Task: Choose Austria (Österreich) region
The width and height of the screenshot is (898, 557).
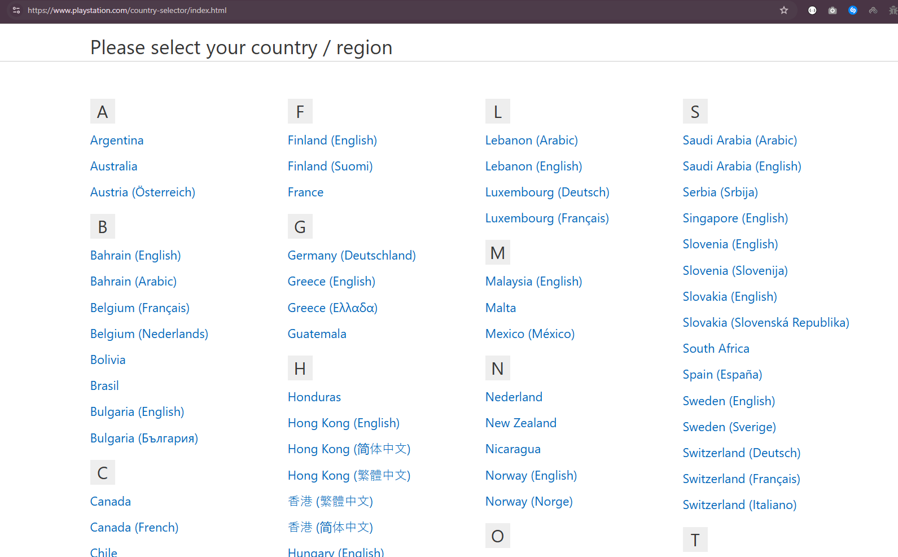Action: click(x=143, y=192)
